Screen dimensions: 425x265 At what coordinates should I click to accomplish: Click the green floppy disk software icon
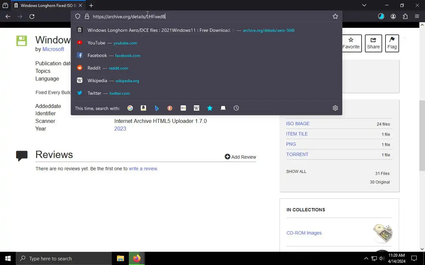click(x=22, y=41)
